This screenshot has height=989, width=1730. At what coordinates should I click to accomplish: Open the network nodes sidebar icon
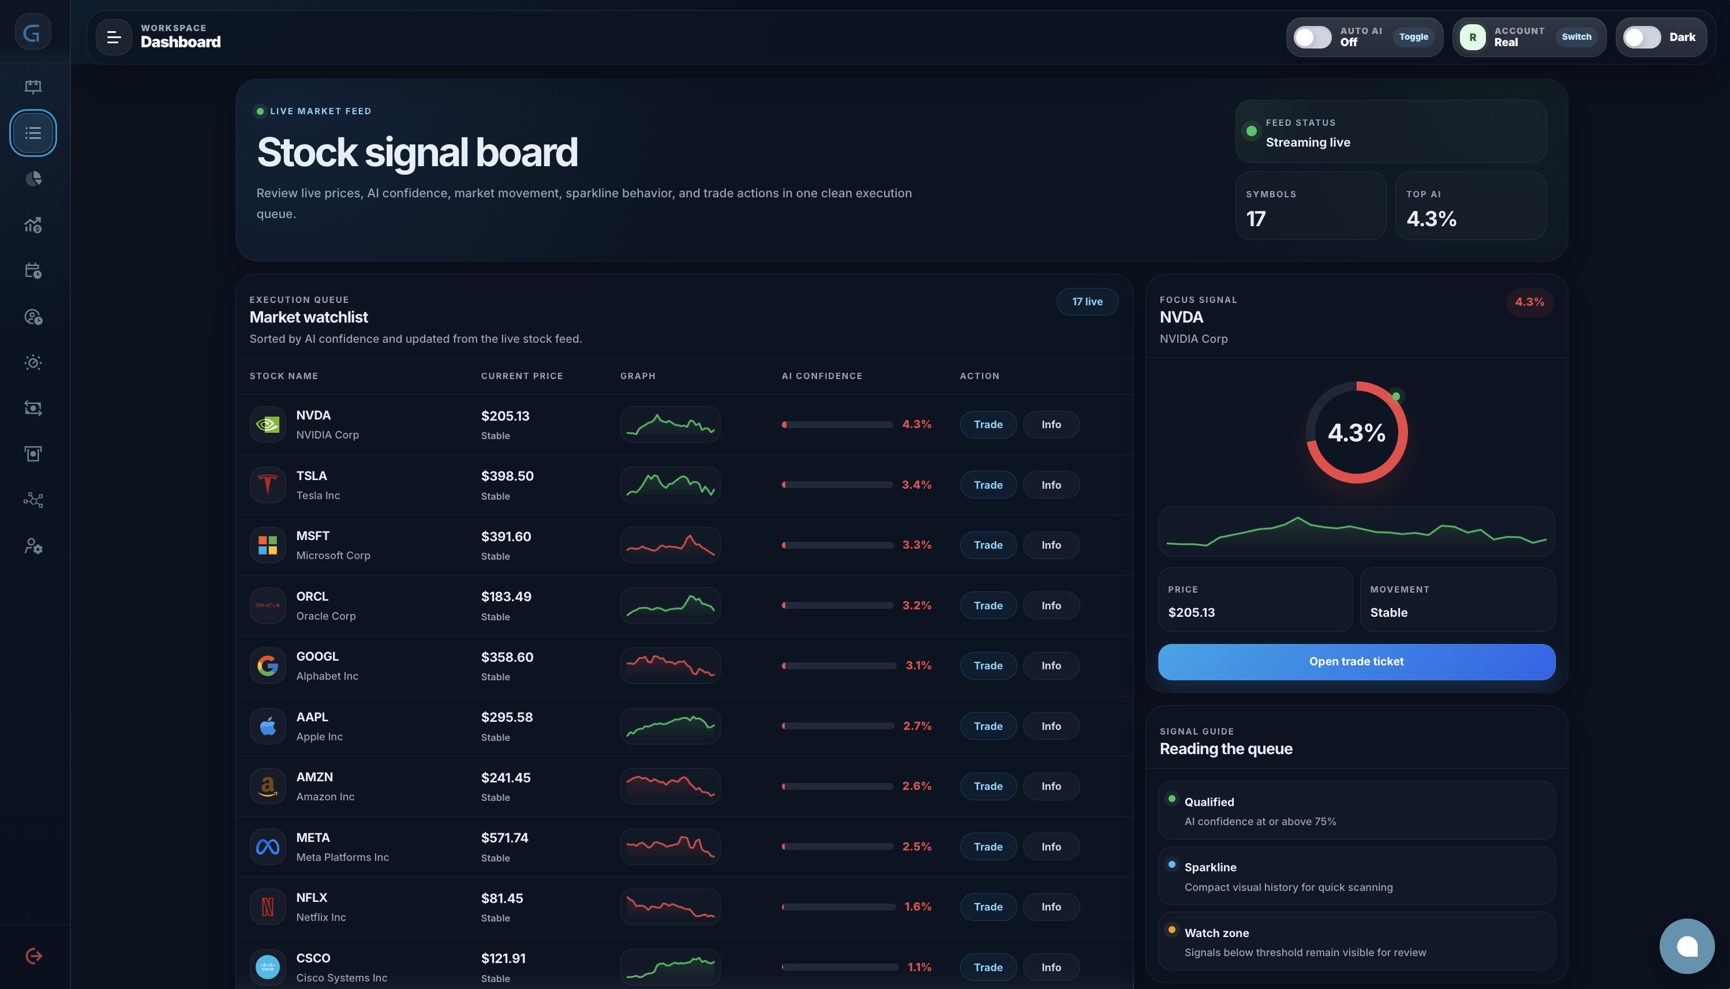(33, 500)
